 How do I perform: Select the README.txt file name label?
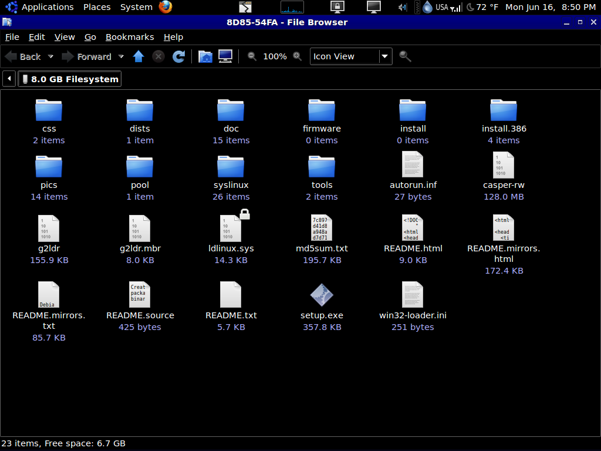point(231,315)
